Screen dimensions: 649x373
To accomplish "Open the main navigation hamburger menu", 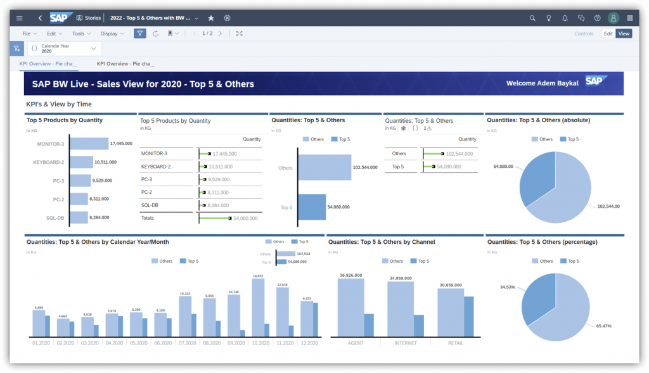I will point(20,18).
